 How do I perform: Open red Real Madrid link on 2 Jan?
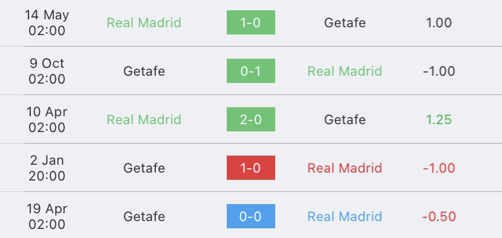point(345,168)
